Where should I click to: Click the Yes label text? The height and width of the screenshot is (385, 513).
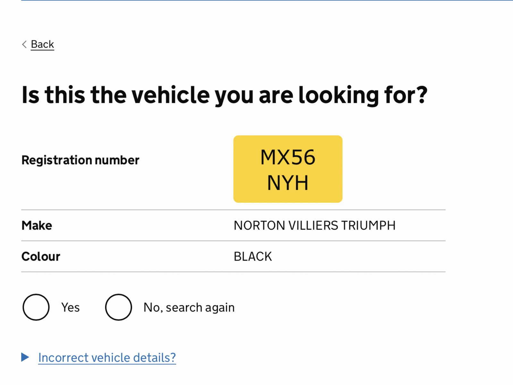click(70, 307)
